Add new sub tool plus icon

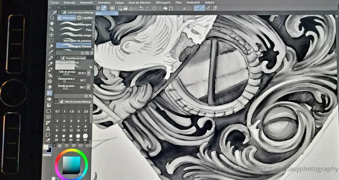[x=83, y=53]
